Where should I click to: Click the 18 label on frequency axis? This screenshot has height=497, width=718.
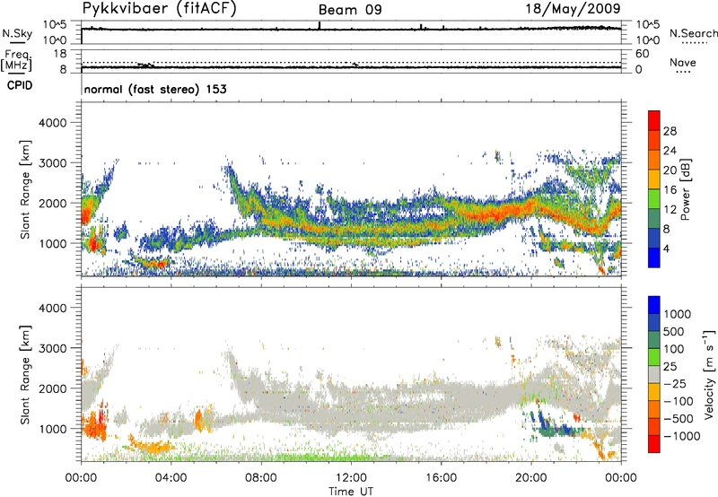click(x=60, y=53)
